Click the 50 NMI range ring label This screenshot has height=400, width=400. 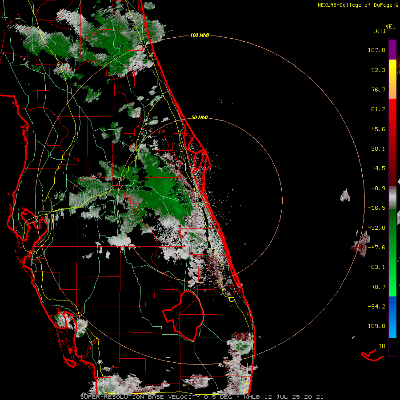pyautogui.click(x=200, y=118)
